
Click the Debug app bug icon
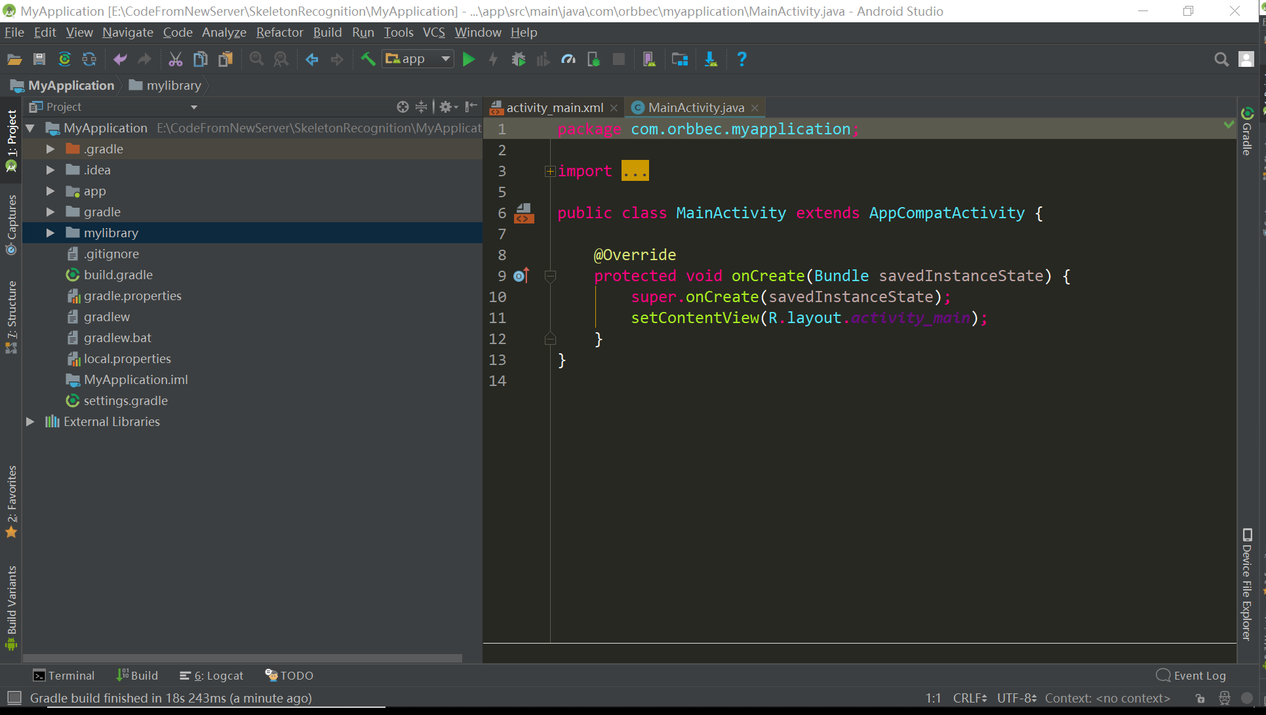coord(518,60)
